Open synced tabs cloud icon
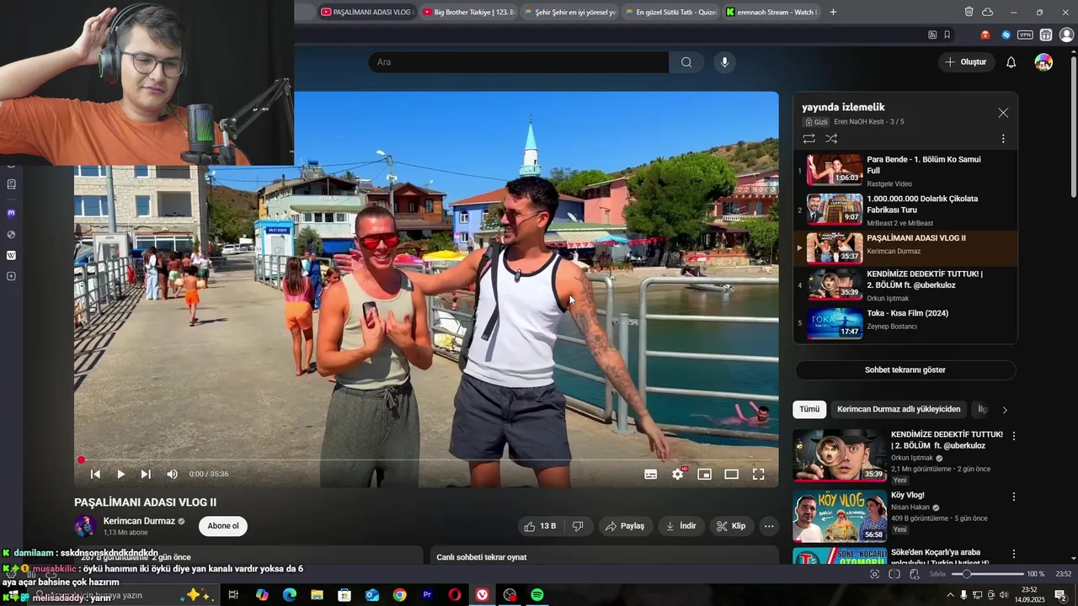This screenshot has width=1078, height=606. [x=988, y=12]
